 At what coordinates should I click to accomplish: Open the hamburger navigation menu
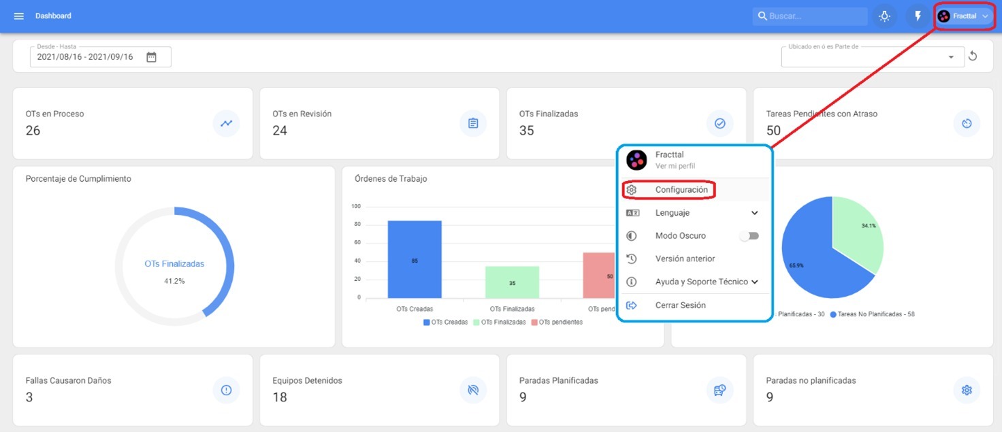(18, 16)
